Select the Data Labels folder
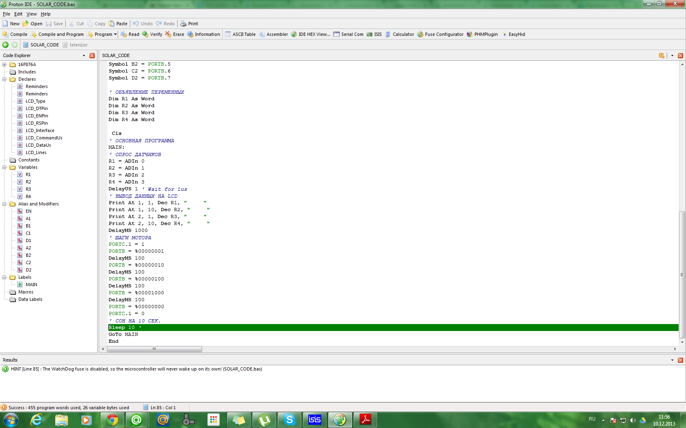Viewport: 686px width, 428px height. point(30,299)
